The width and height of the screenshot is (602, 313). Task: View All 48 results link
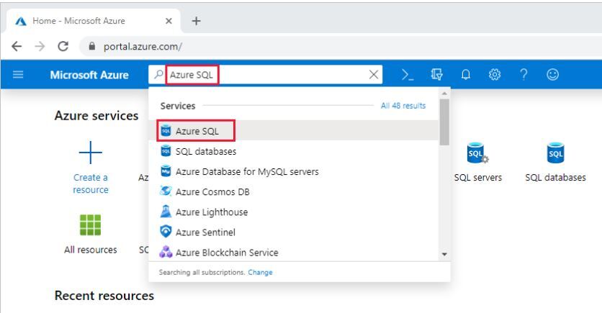403,106
